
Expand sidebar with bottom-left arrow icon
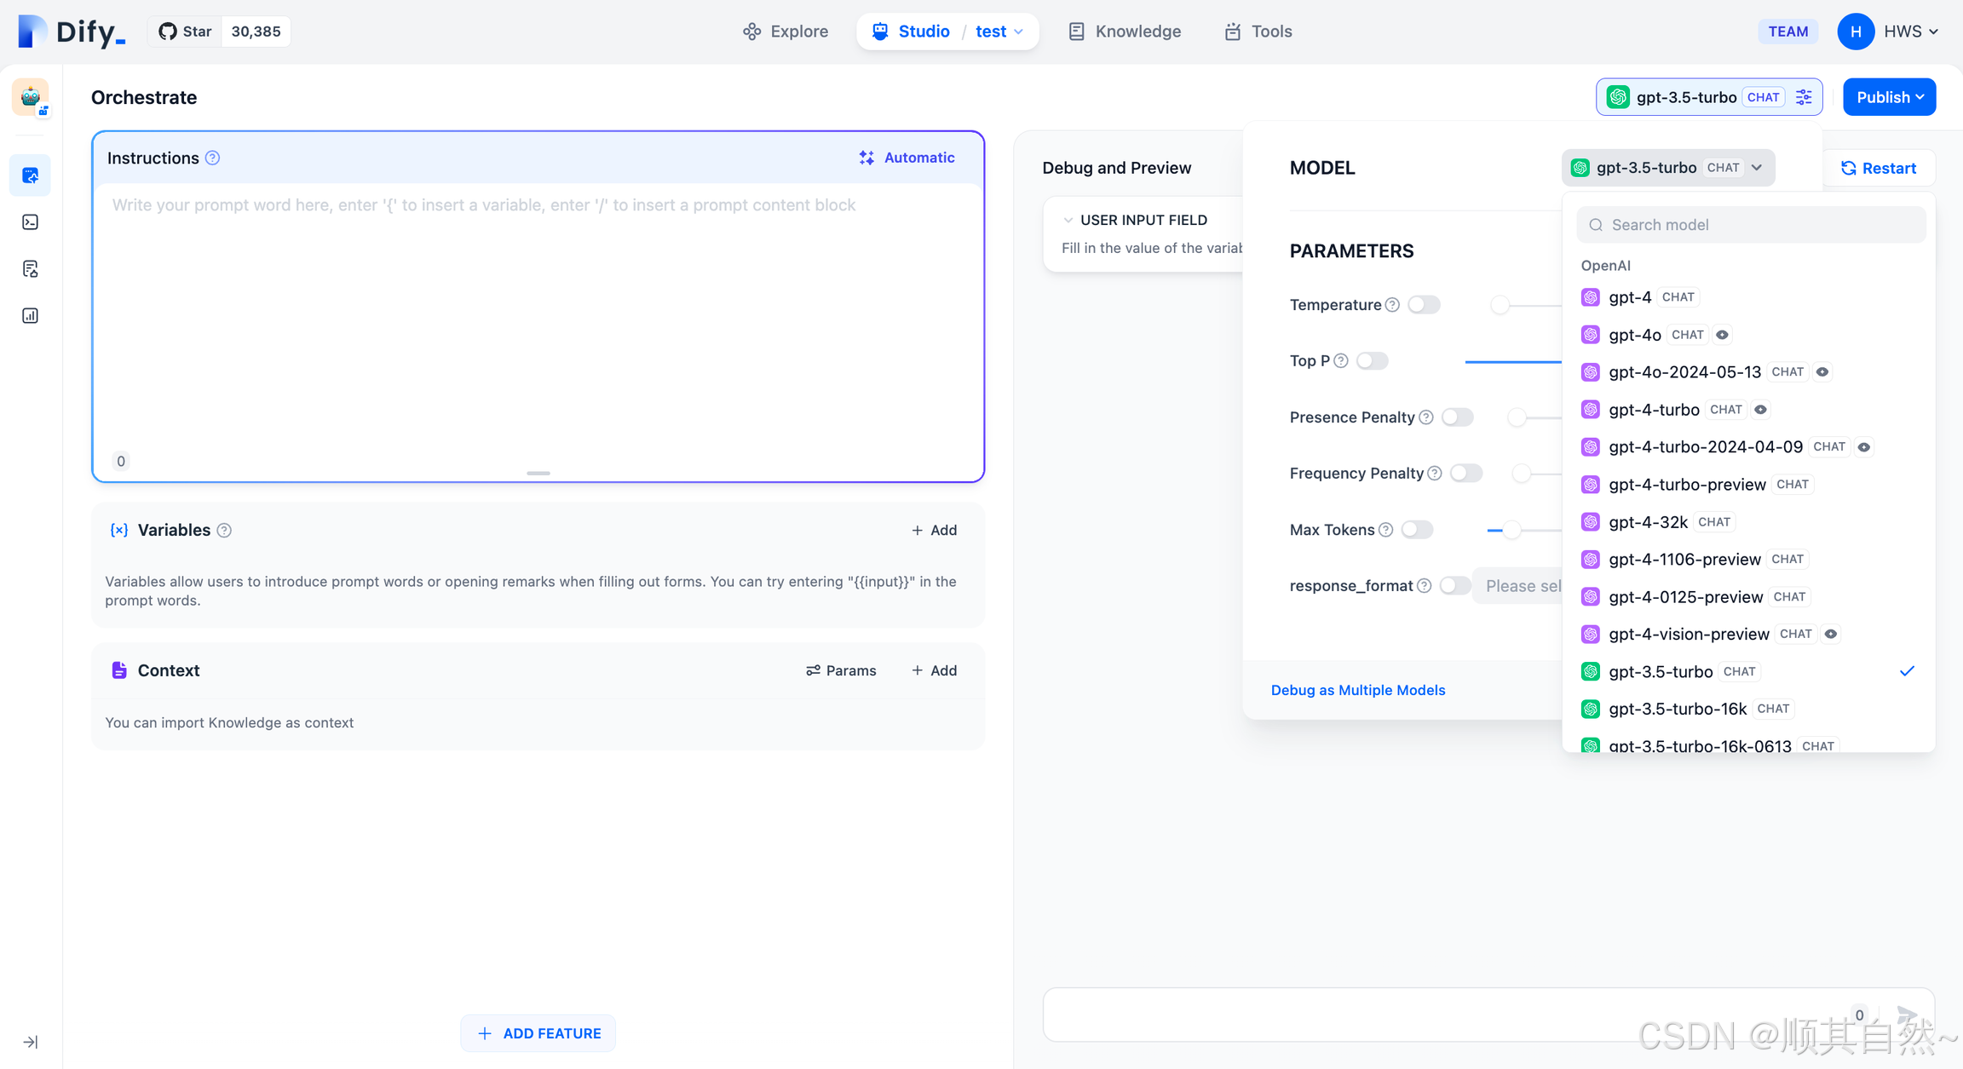click(30, 1042)
